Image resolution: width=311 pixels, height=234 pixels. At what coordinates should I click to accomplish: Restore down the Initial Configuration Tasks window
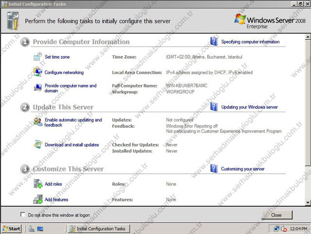[x=300, y=4]
